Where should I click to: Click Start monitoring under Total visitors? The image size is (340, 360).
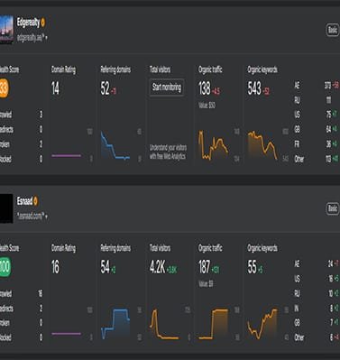(167, 88)
